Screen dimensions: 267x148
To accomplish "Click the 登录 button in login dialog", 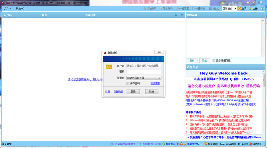I will tap(133, 92).
